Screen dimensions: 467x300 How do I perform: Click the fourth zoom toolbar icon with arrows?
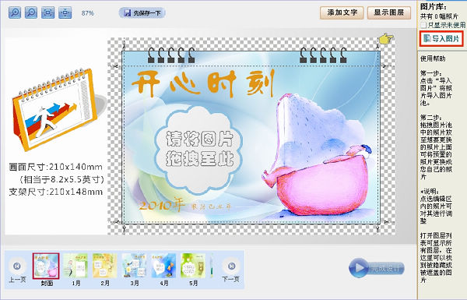65,12
